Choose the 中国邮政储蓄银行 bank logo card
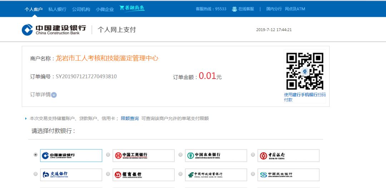The height and width of the screenshot is (188, 386). tap(216, 175)
